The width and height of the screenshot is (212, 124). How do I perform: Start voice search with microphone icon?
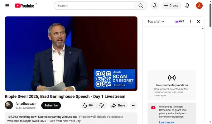click(x=155, y=6)
